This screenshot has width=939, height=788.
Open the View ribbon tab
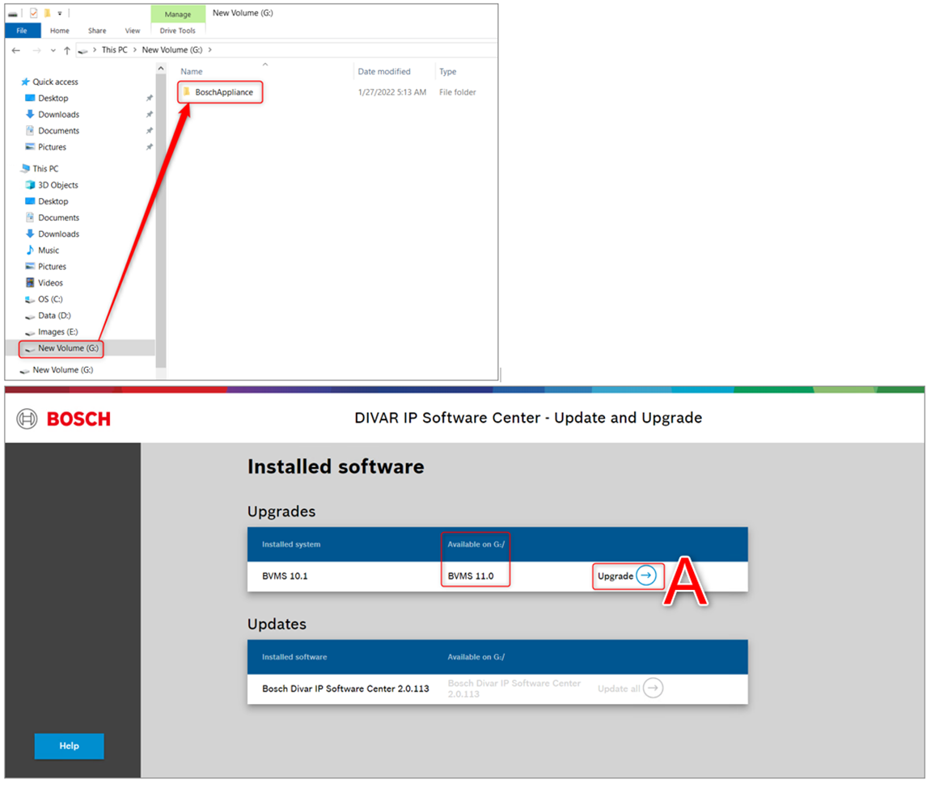pos(133,31)
